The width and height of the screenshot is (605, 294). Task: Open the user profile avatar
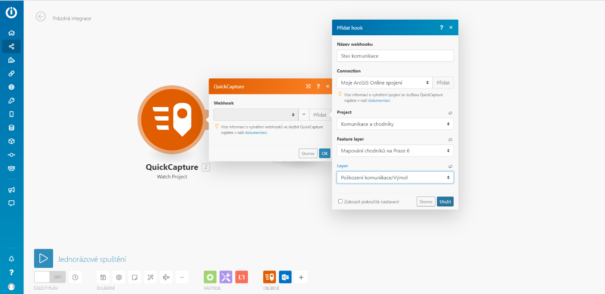tap(12, 287)
